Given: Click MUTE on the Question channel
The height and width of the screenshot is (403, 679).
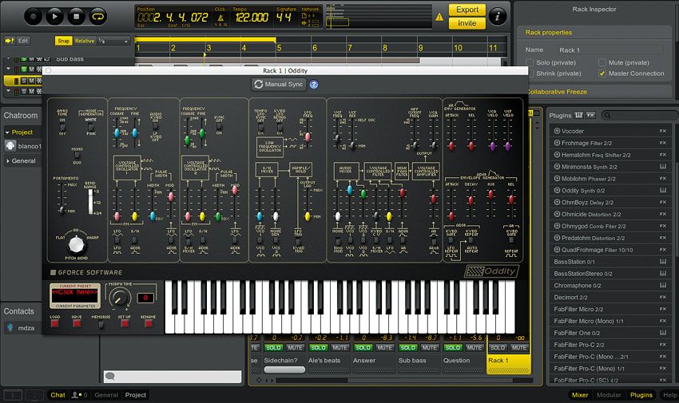Looking at the screenshot, I should click(x=475, y=347).
